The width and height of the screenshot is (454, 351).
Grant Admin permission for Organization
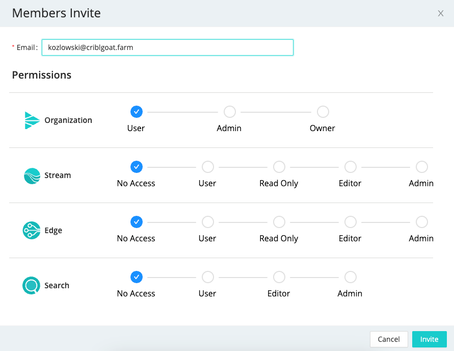pos(229,111)
